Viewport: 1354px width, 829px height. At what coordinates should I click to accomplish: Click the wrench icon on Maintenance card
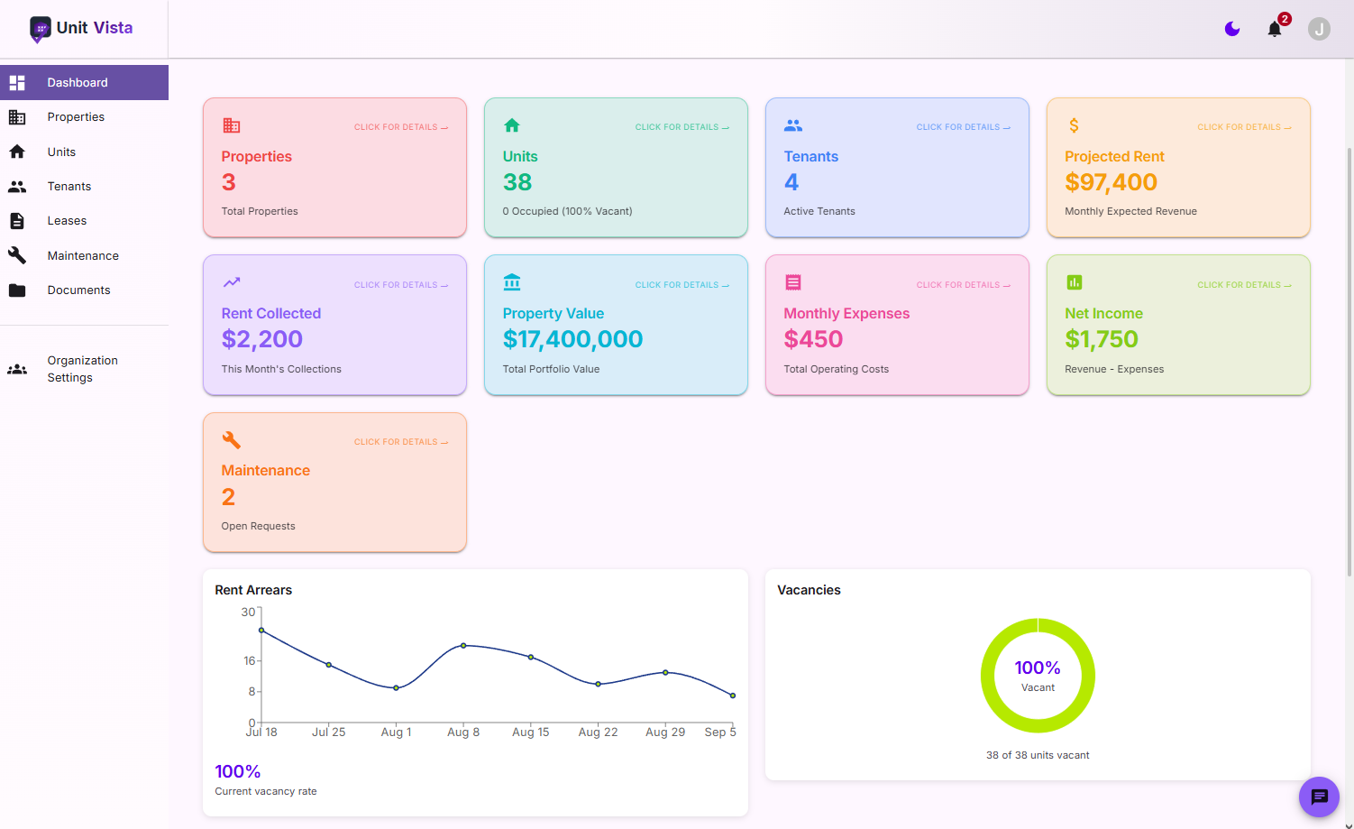(231, 439)
